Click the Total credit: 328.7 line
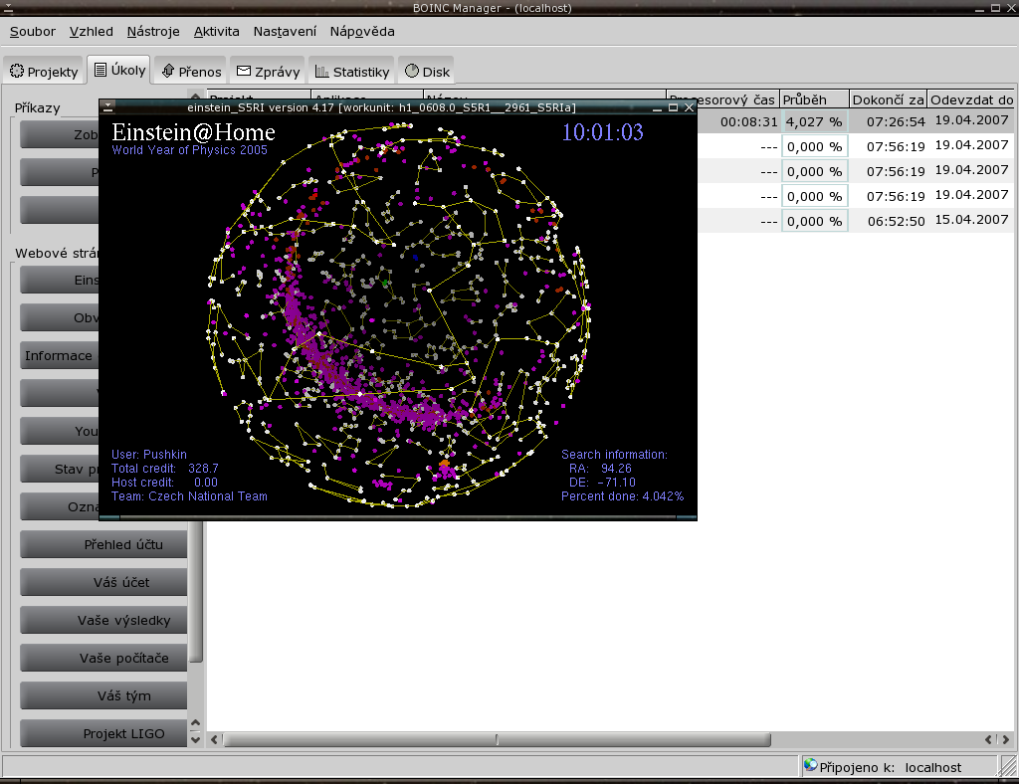The height and width of the screenshot is (784, 1019). [x=165, y=469]
